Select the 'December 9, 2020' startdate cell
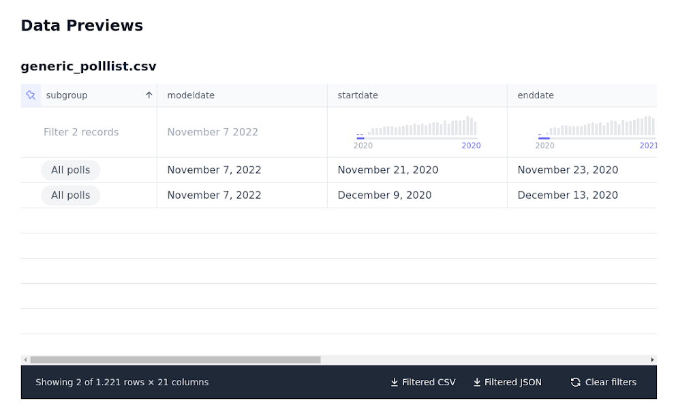 coord(417,195)
